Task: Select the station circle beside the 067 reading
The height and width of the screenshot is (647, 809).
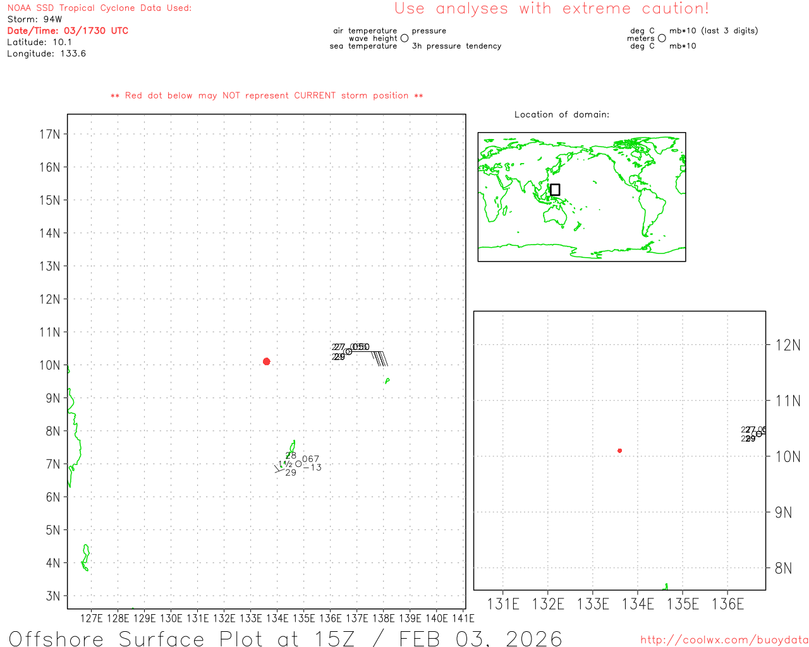Action: (298, 464)
